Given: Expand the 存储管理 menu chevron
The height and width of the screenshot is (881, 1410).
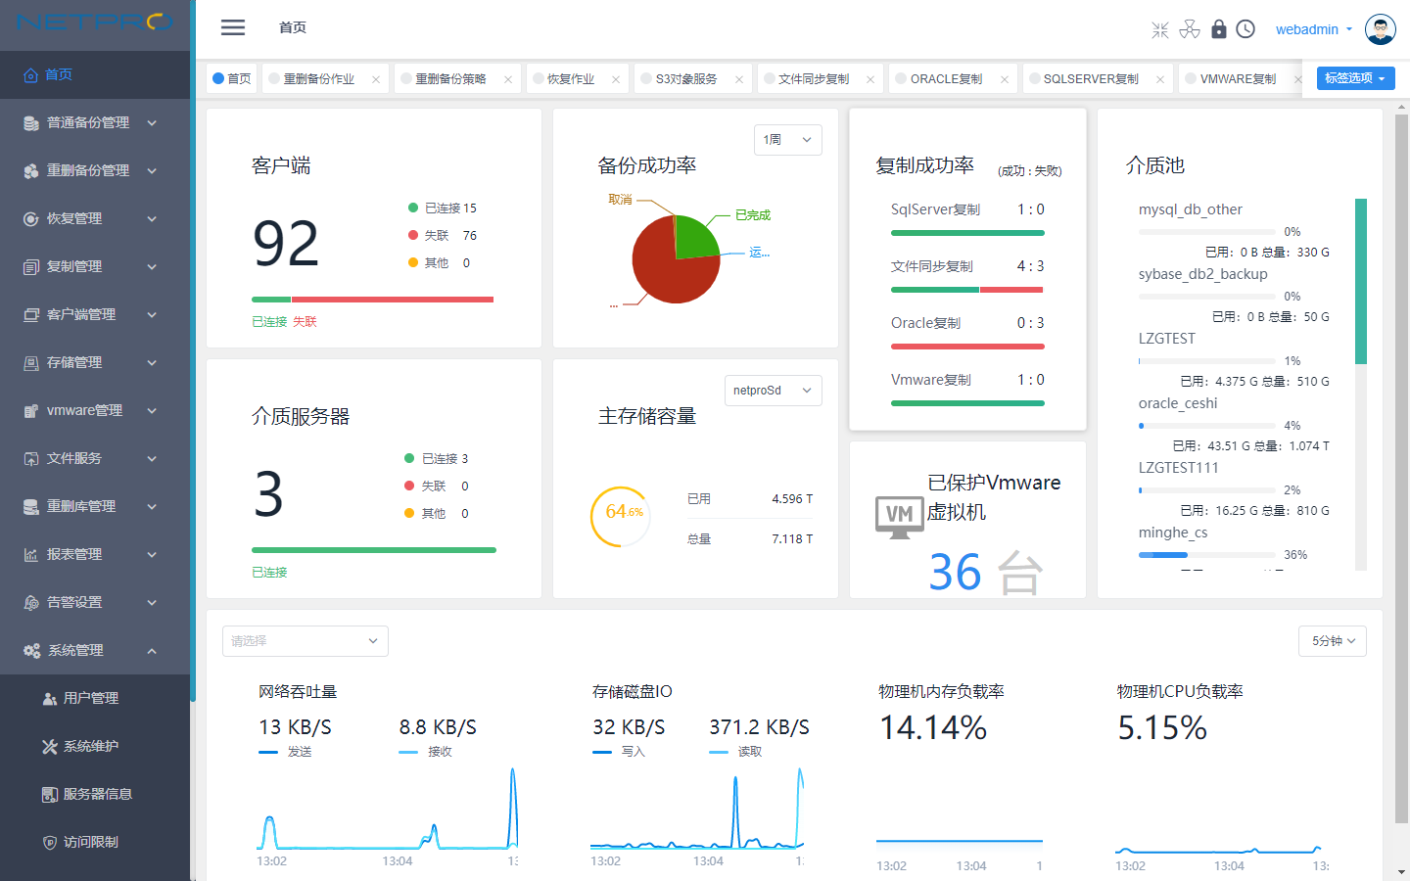Looking at the screenshot, I should coord(152,362).
